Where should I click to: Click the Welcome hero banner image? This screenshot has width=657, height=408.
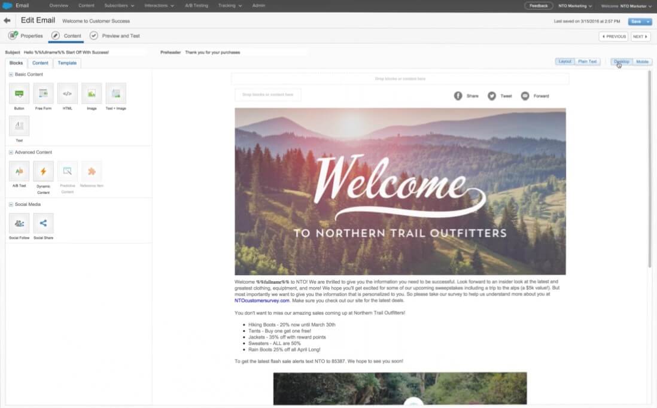coord(400,191)
